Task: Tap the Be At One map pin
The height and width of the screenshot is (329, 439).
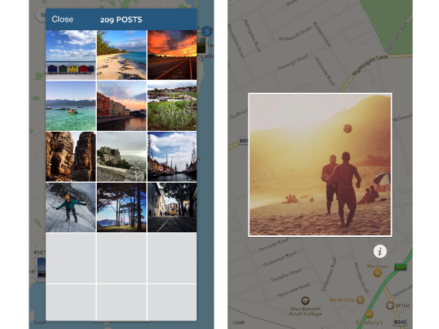Action: 360,300
